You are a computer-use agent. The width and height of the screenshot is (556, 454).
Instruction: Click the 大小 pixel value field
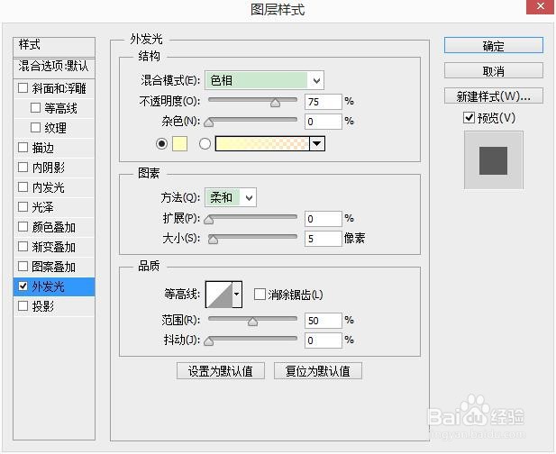click(x=323, y=239)
